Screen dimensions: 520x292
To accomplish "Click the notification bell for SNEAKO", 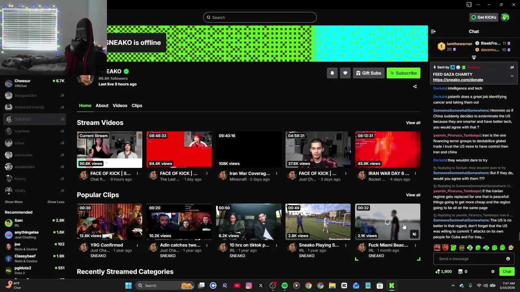I will pyautogui.click(x=332, y=73).
